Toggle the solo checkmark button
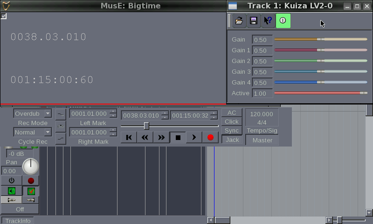Viewport: 373px width, 224px height. point(31,191)
